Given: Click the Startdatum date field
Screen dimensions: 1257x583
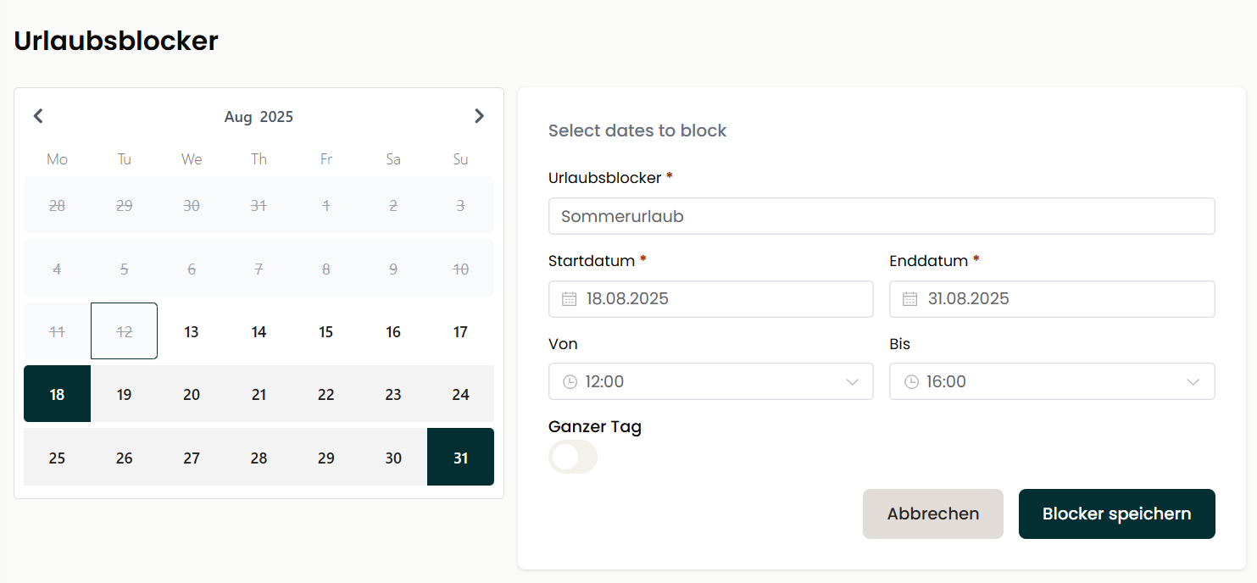Looking at the screenshot, I should [x=711, y=299].
